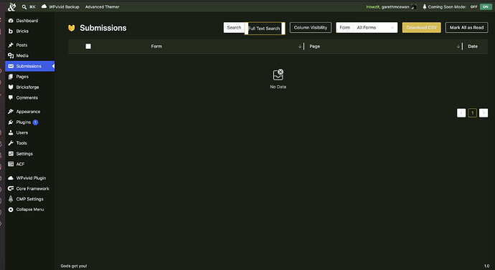
Task: Select page 1 in pagination
Action: [x=472, y=112]
